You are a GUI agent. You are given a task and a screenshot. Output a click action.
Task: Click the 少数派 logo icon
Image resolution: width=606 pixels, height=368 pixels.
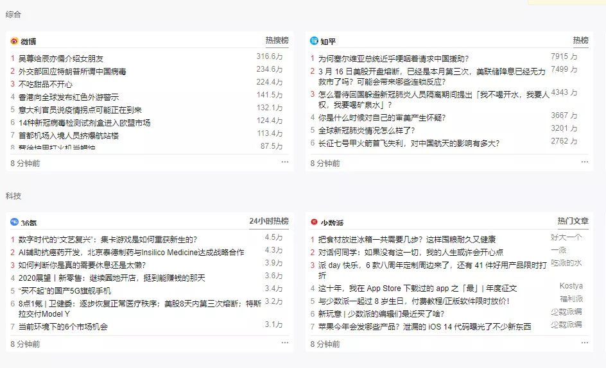click(x=314, y=222)
